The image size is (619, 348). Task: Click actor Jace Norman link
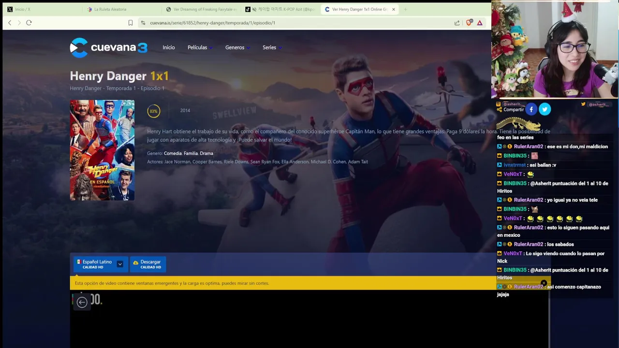coord(177,162)
